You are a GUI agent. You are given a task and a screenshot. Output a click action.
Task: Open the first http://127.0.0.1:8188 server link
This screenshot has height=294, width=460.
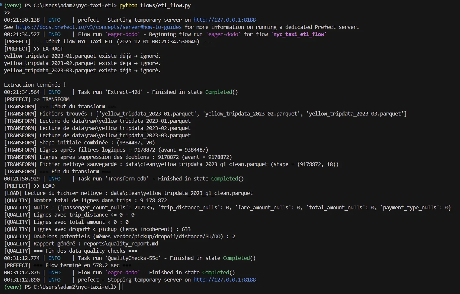(x=224, y=20)
